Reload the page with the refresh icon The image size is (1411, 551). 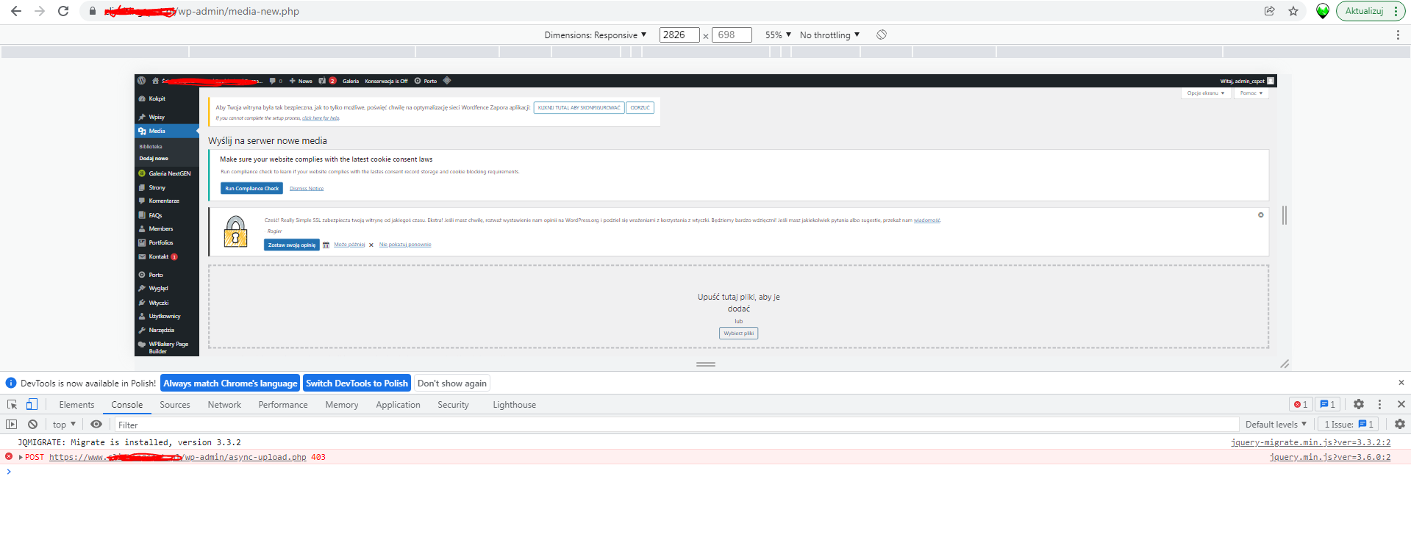click(x=63, y=11)
